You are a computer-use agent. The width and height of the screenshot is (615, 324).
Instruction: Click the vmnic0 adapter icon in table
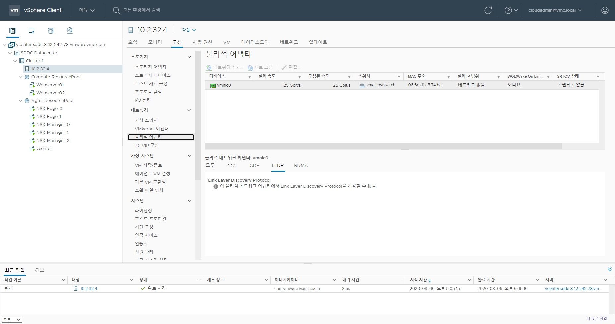pos(213,85)
